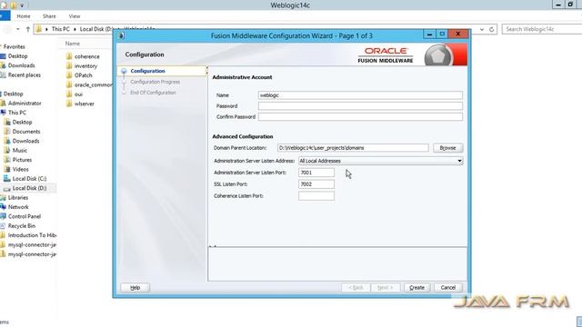Expand the Explorer address bar history dropdown

[482, 29]
